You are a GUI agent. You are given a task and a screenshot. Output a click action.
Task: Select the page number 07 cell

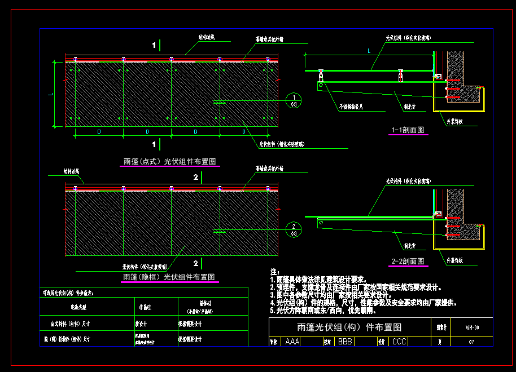point(471,342)
